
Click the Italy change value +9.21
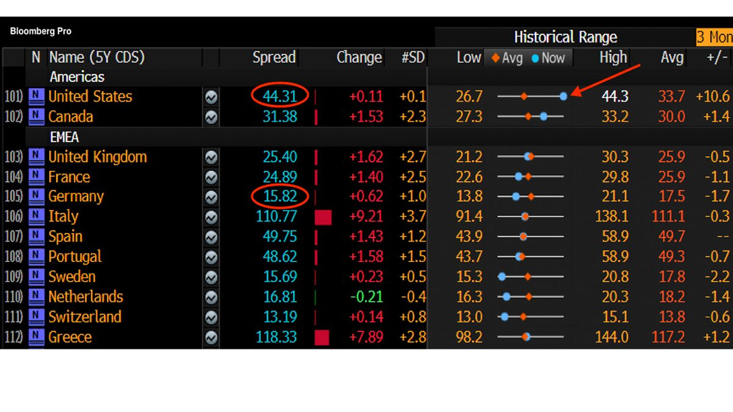click(366, 217)
